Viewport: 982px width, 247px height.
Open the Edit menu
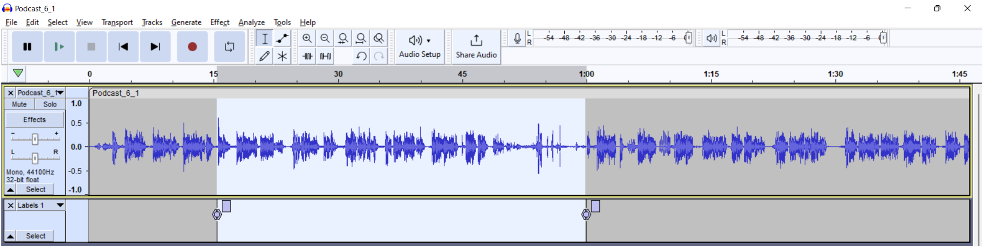32,22
